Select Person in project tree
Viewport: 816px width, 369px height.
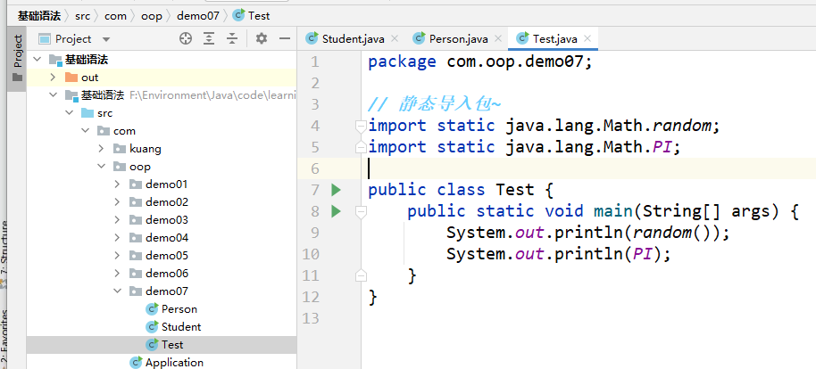pos(162,309)
